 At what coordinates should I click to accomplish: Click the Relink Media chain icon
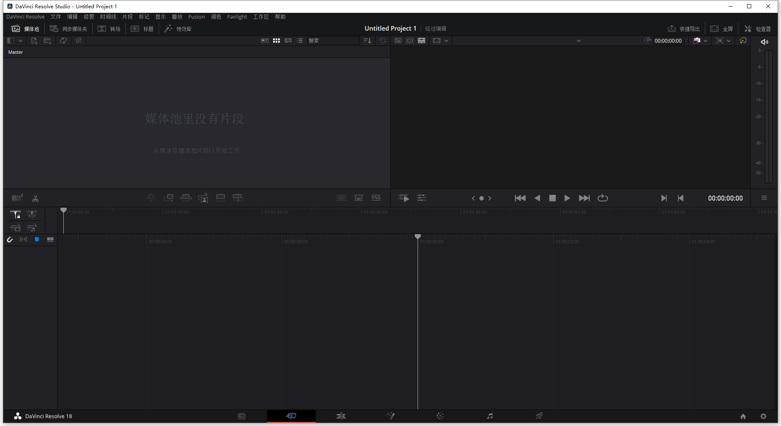tap(79, 41)
